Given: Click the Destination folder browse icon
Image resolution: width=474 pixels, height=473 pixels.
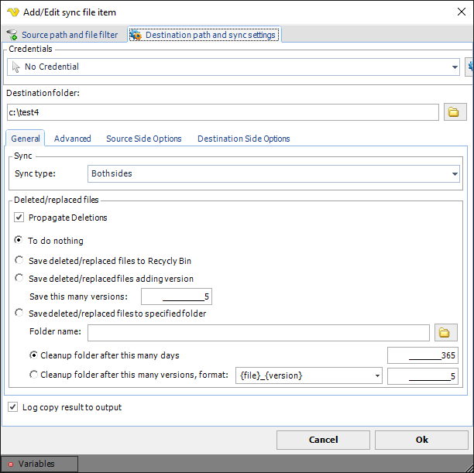Looking at the screenshot, I should pos(455,113).
